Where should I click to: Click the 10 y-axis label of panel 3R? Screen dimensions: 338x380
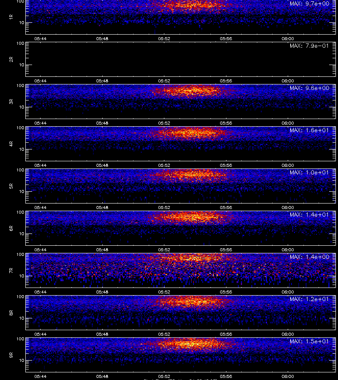pyautogui.click(x=22, y=107)
